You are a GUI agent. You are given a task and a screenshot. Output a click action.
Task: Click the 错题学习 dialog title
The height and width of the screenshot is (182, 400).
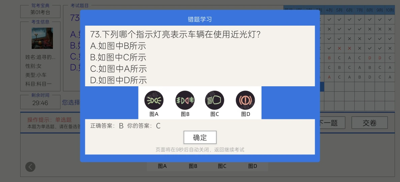pos(200,20)
